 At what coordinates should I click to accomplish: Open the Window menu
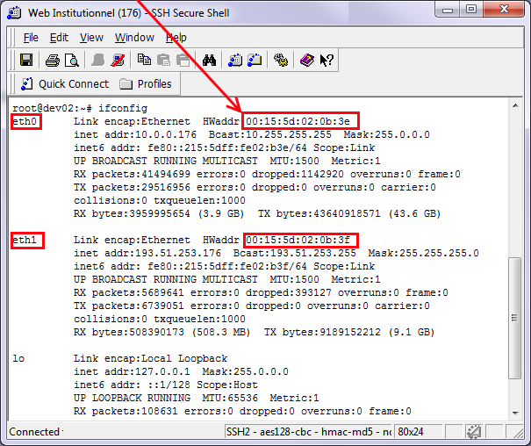coord(134,38)
